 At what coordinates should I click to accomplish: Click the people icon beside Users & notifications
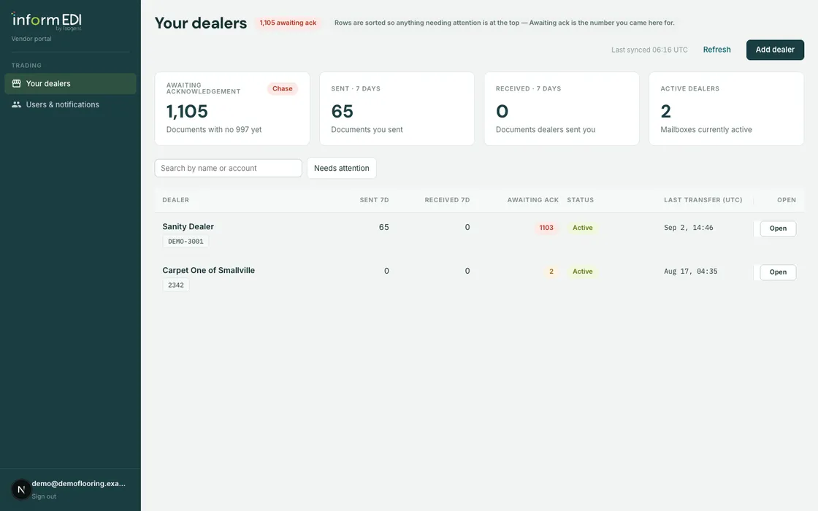coord(16,104)
